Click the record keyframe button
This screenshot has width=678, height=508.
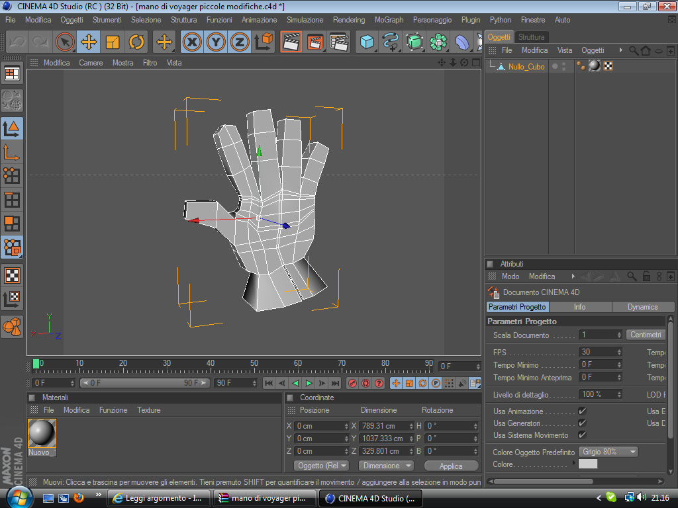[x=352, y=383]
